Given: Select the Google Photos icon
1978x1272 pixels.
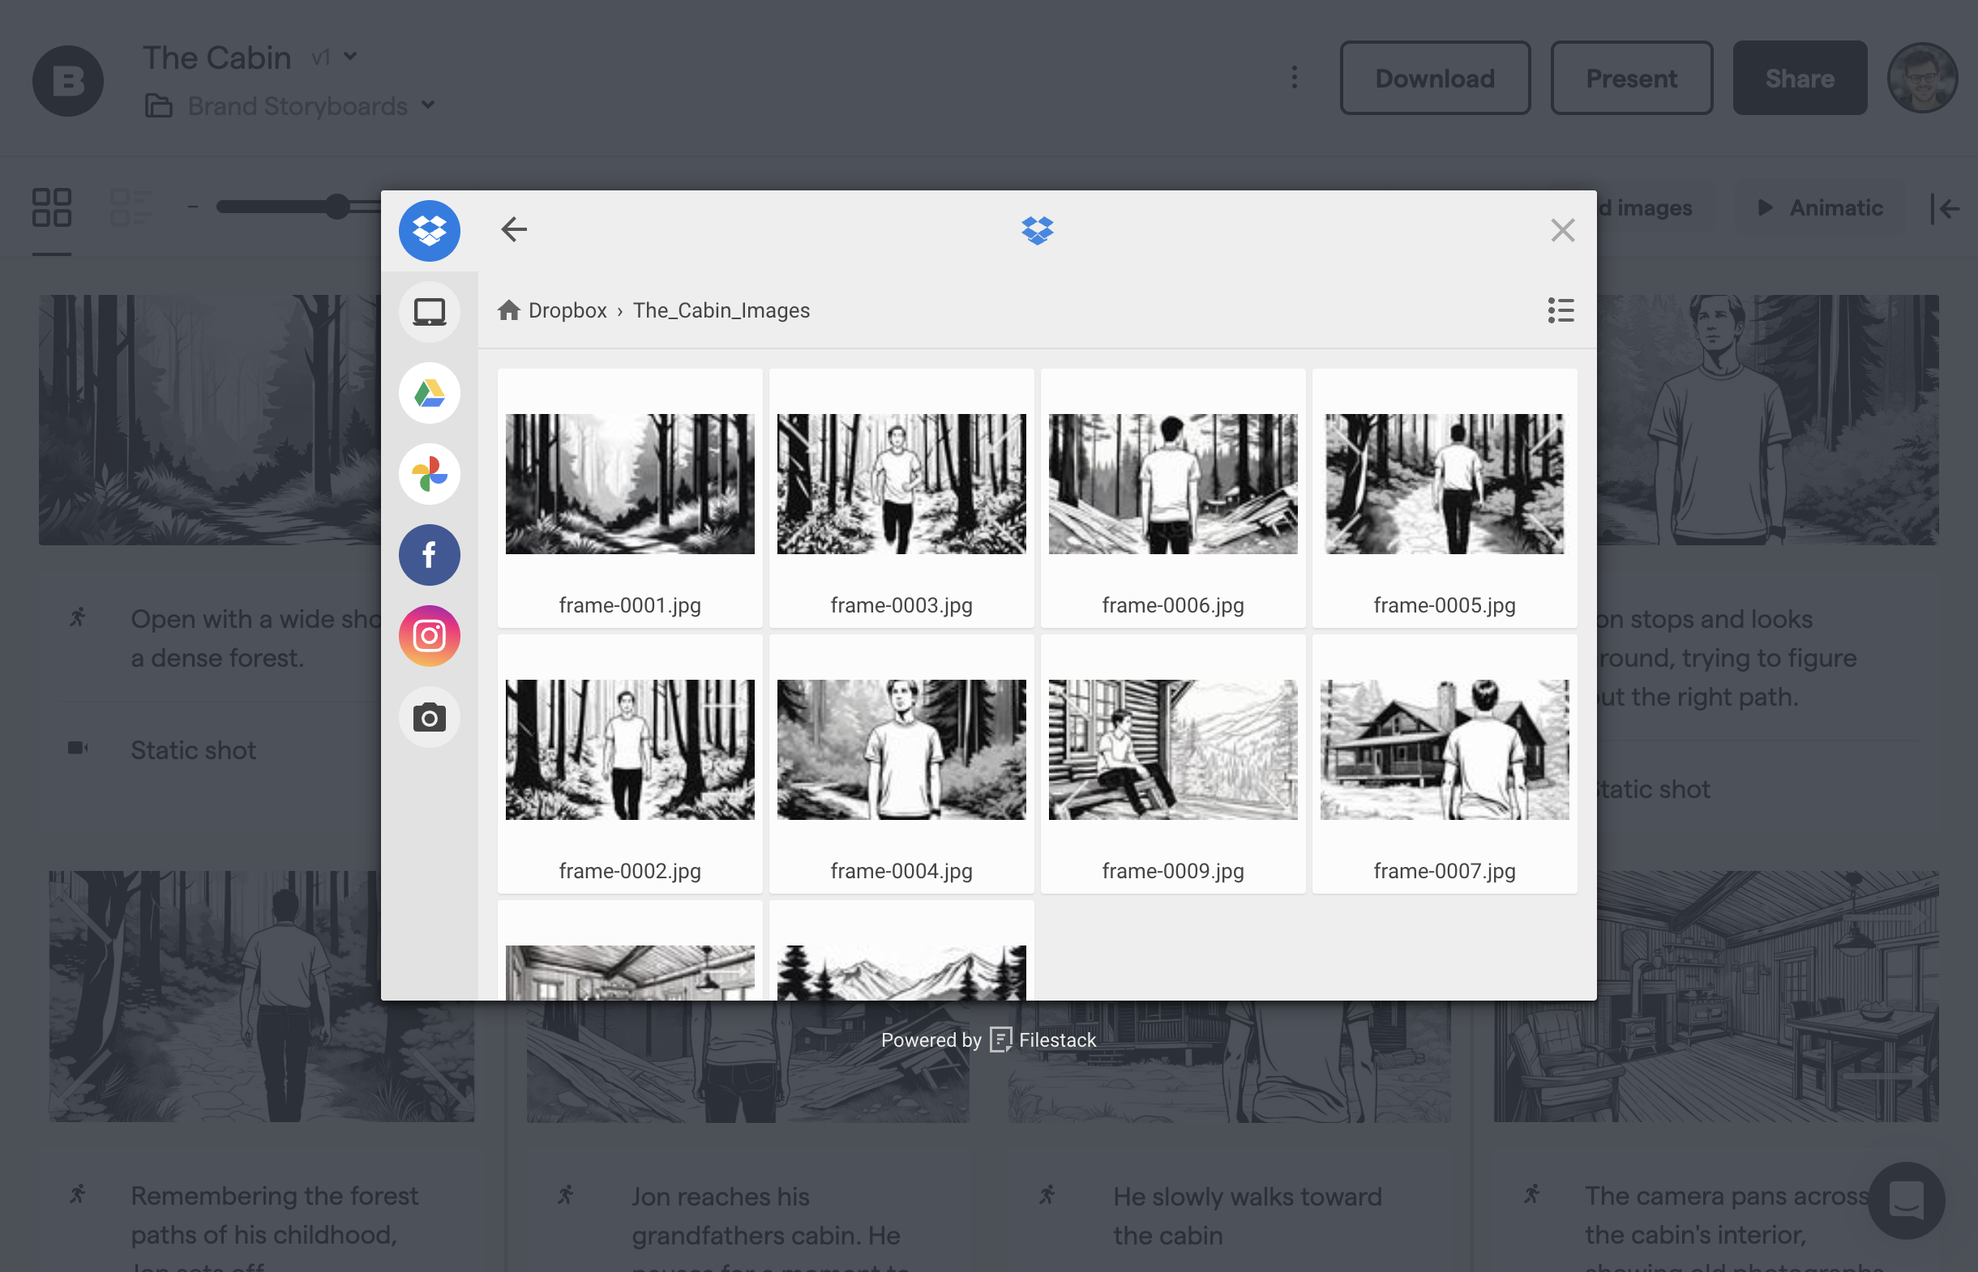Looking at the screenshot, I should coord(430,472).
